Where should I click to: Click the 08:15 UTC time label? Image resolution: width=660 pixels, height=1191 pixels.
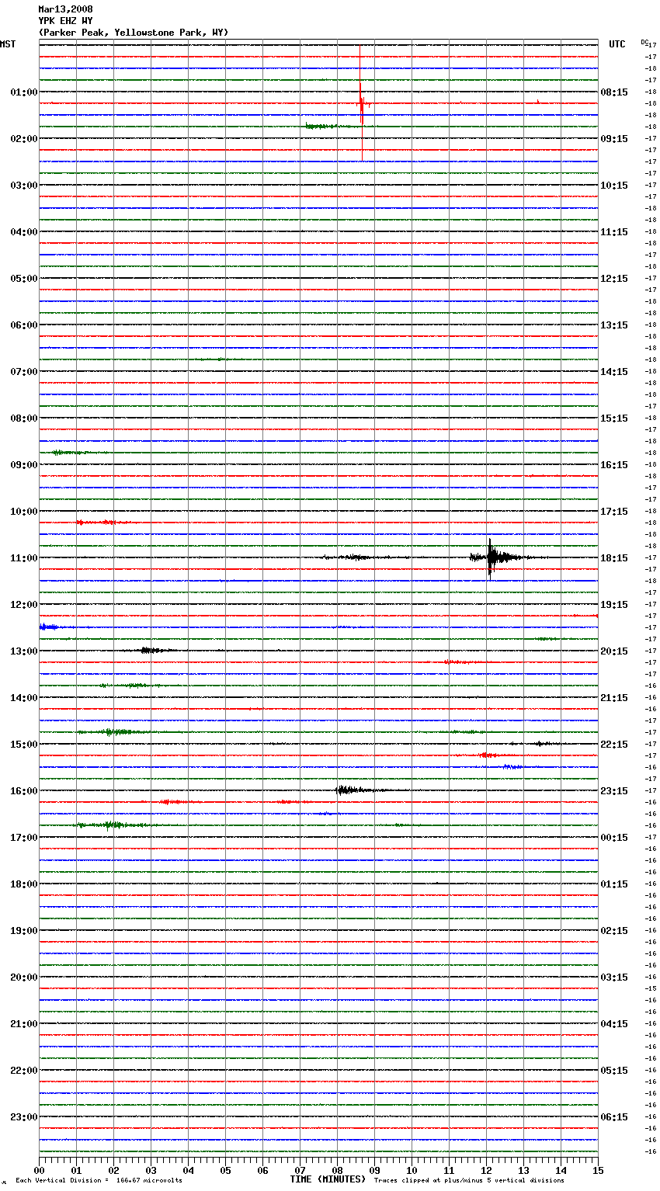[614, 92]
